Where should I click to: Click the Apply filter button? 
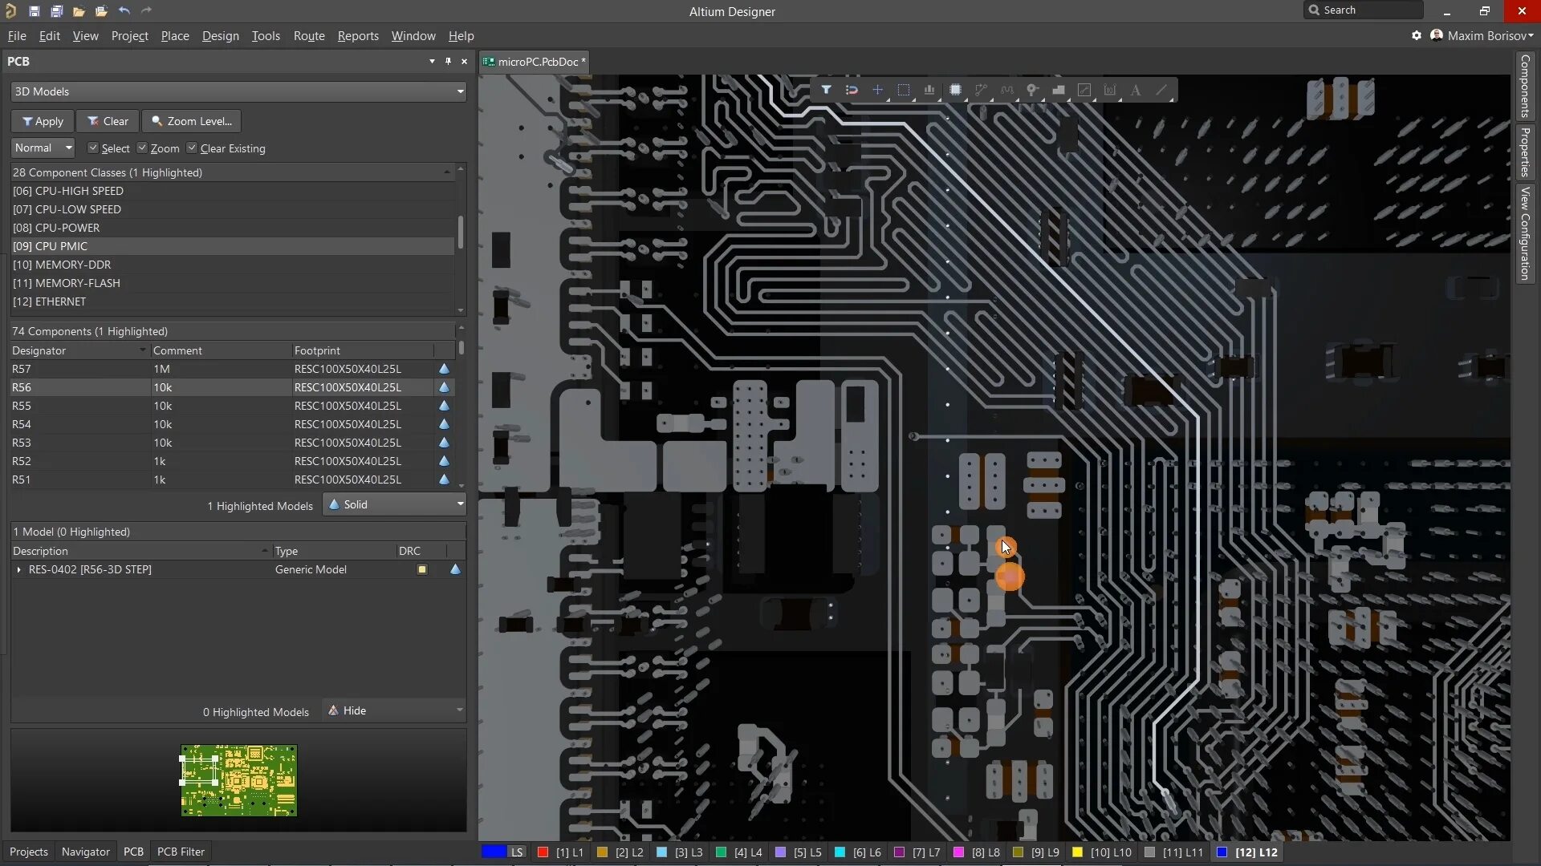tap(43, 121)
